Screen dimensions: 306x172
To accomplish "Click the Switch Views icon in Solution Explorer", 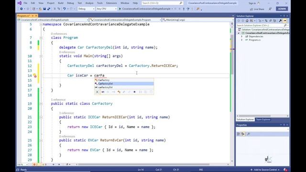I will coord(251,21).
